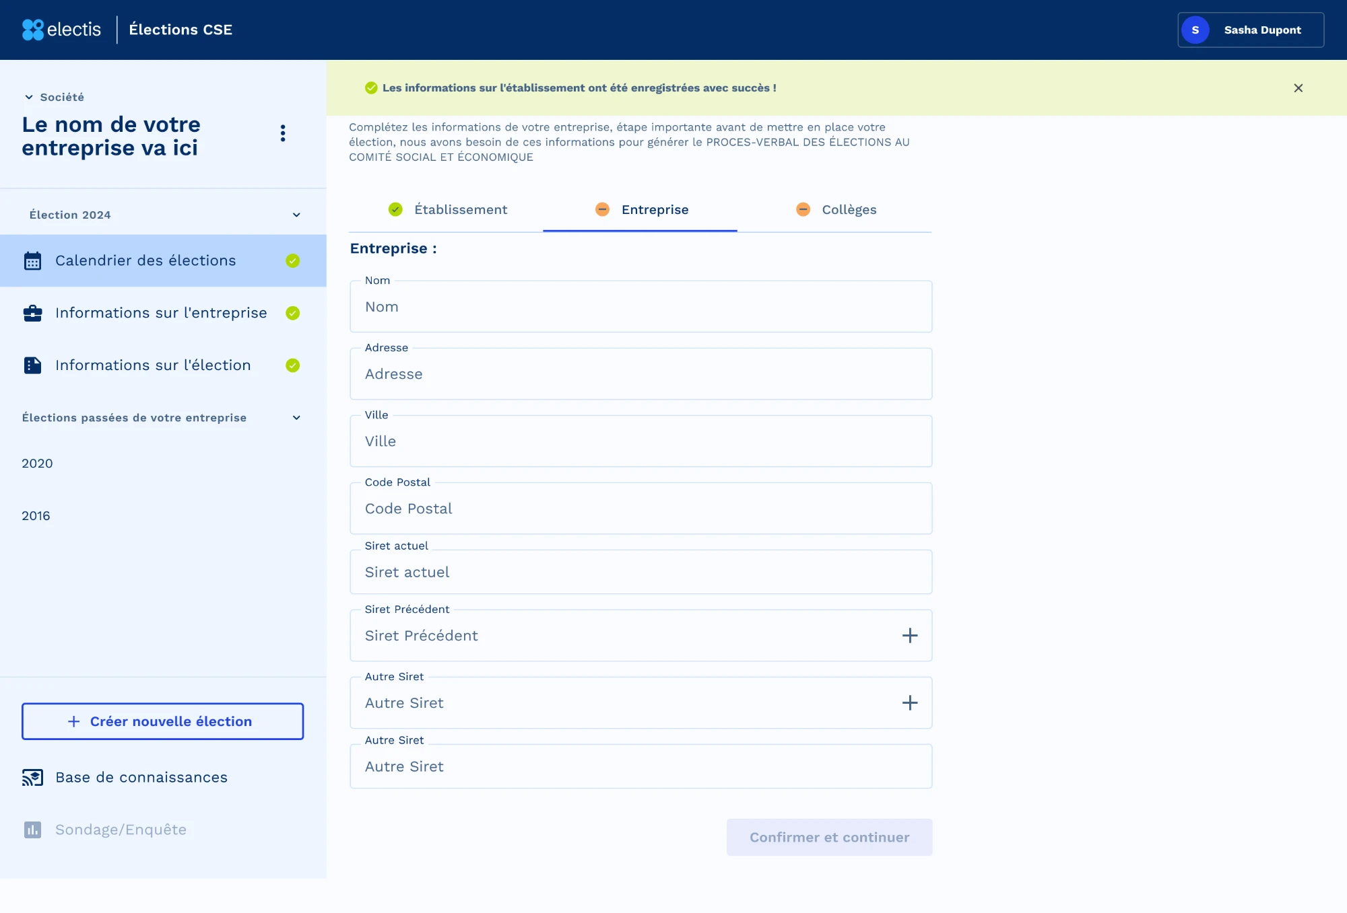Go to Informations sur l'entreprise
Image resolution: width=1347 pixels, height=913 pixels.
163,313
